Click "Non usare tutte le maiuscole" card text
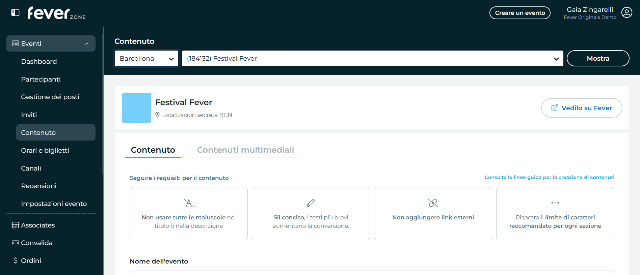 [189, 221]
